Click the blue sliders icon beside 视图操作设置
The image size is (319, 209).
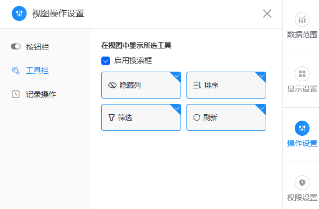pyautogui.click(x=19, y=13)
